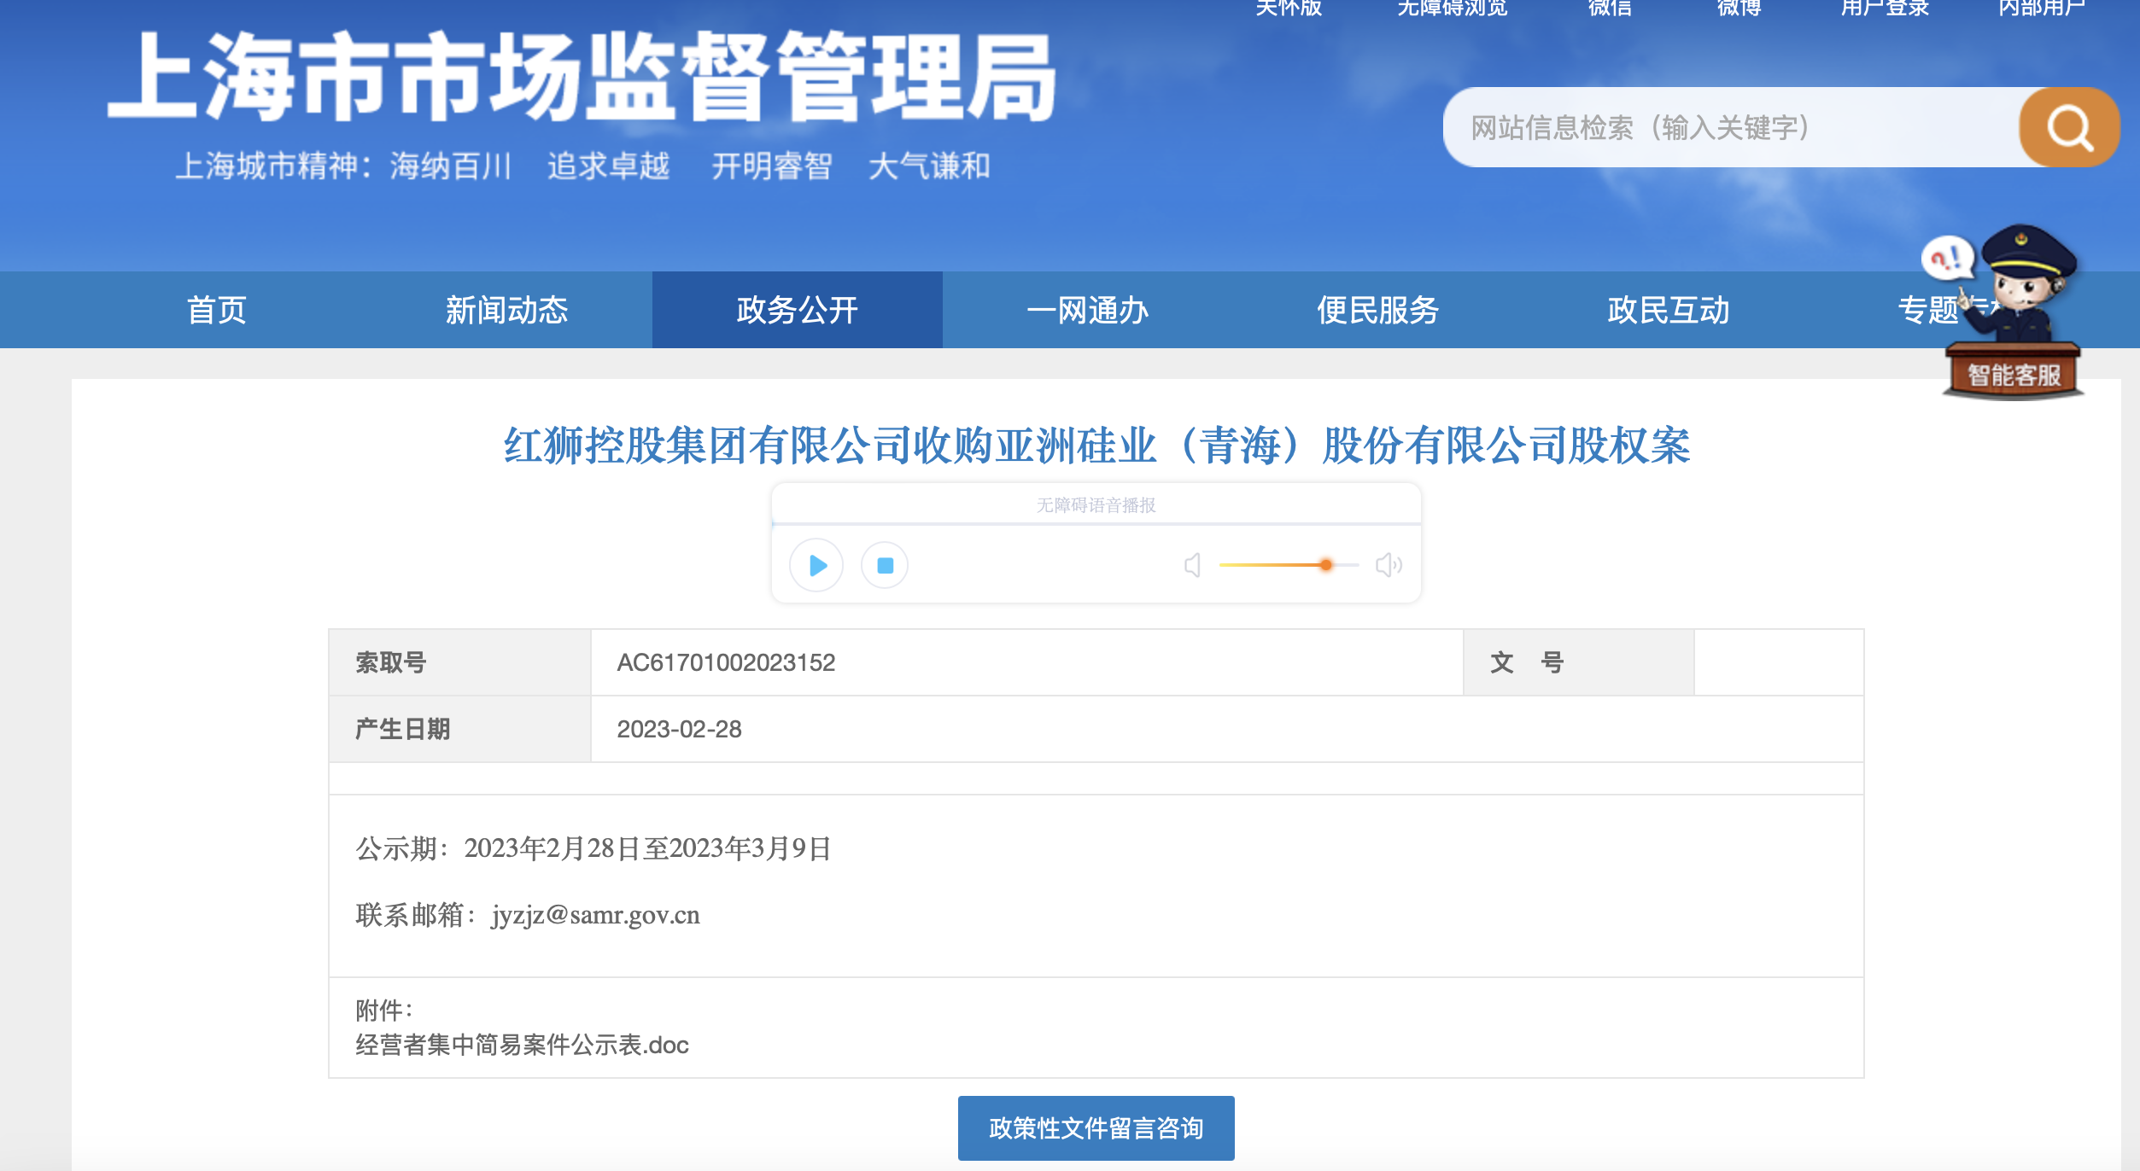Viewport: 2140px width, 1171px height.
Task: Open the 政民互动 navigation item
Action: [x=1668, y=310]
